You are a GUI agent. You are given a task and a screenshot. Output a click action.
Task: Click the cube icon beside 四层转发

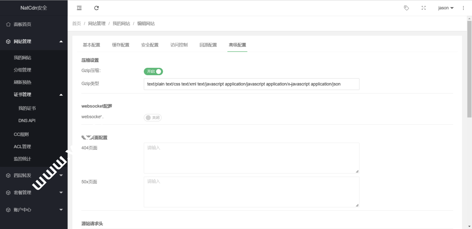[8, 175]
